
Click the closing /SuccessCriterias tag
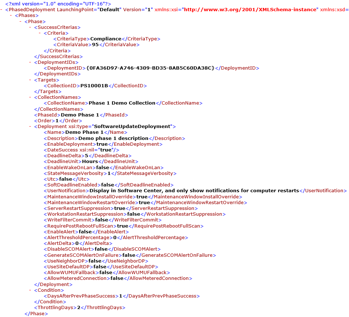tap(58, 56)
